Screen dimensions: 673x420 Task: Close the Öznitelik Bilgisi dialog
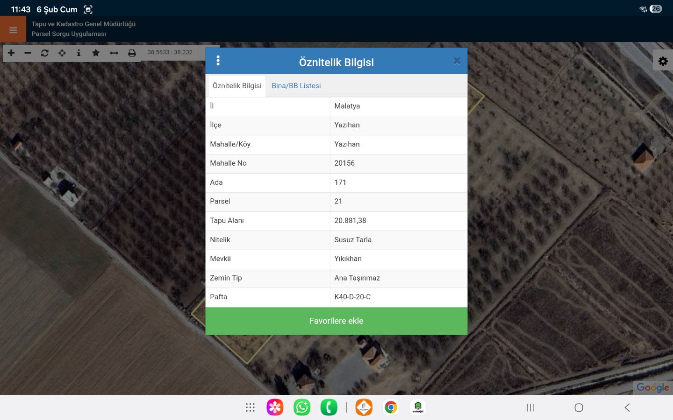457,61
